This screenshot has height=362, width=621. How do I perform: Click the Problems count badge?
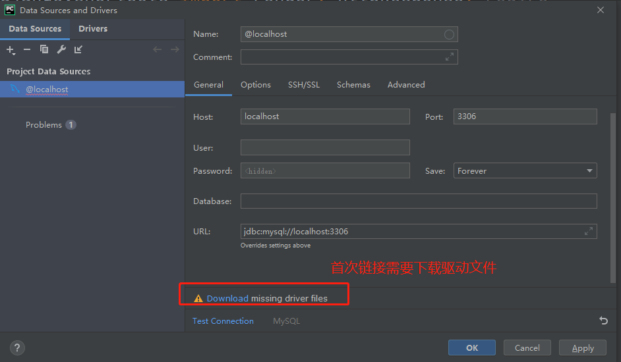[71, 125]
